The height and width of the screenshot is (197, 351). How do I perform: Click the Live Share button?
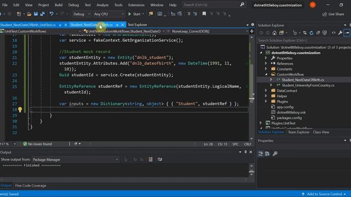click(x=333, y=14)
